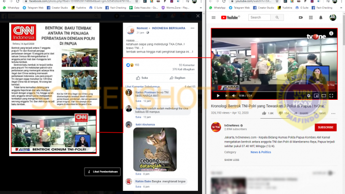Expand Lihat Komentar Sebelumnya
This screenshot has height=194, width=345.
142,87
